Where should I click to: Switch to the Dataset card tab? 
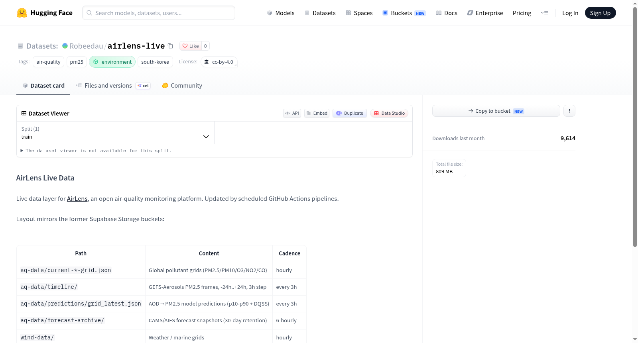coord(43,86)
